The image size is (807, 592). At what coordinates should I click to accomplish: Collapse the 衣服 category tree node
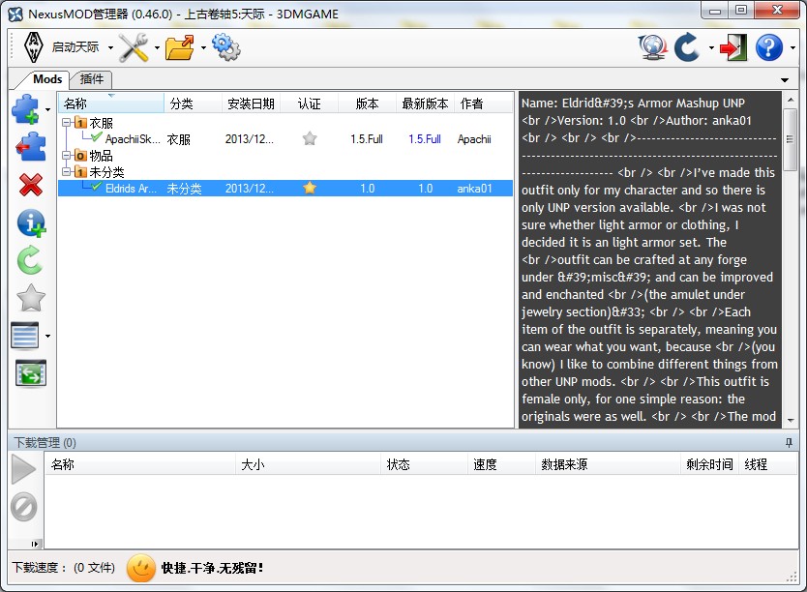coord(65,123)
